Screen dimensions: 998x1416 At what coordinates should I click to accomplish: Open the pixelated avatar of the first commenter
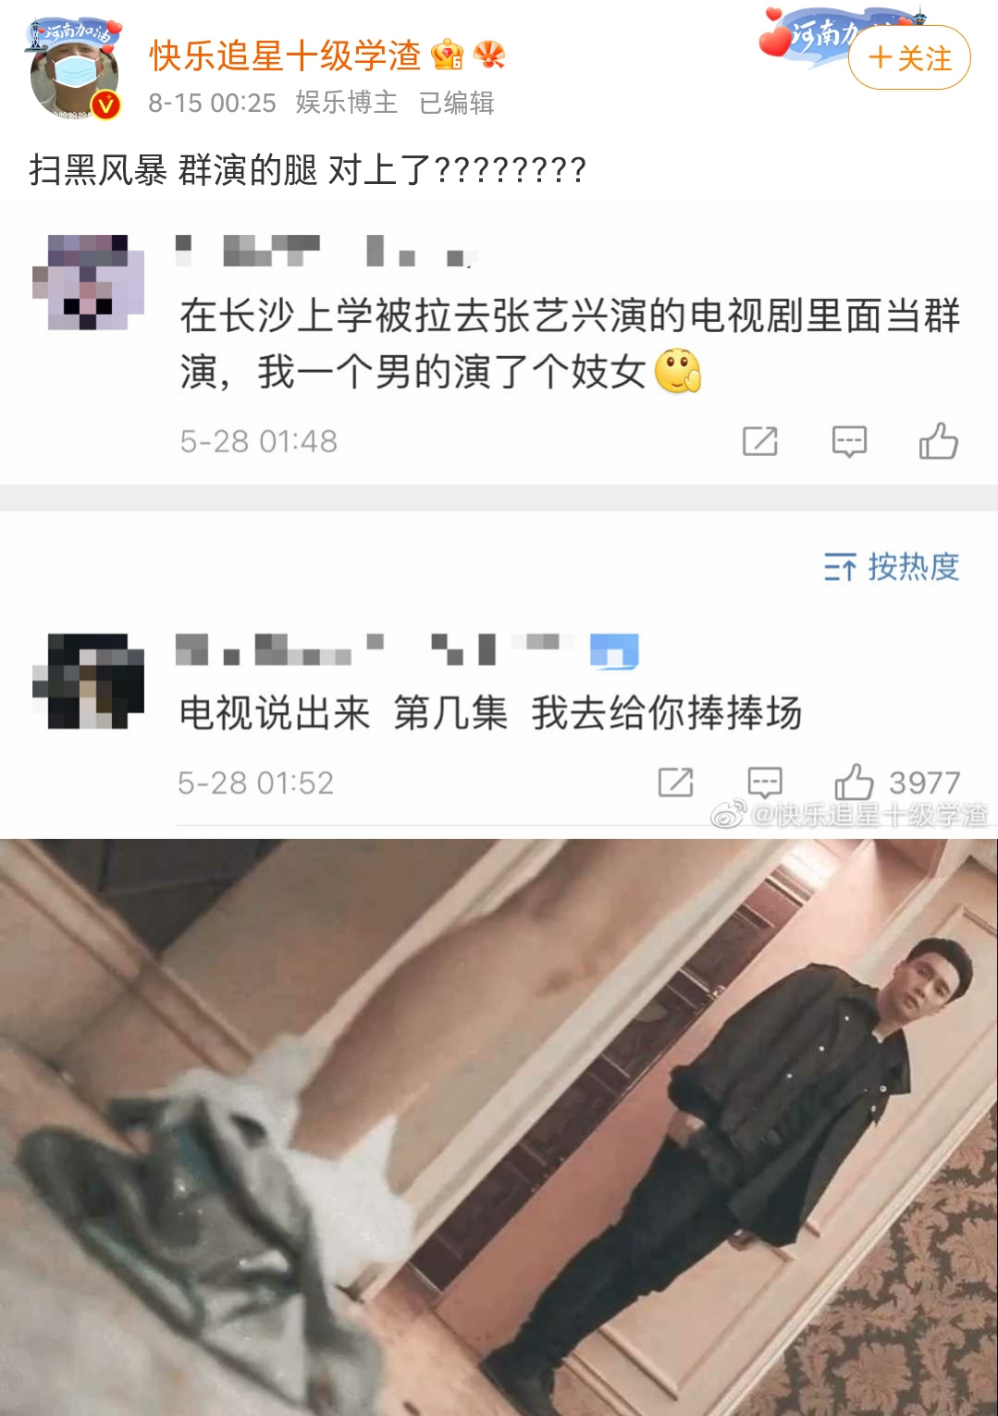click(88, 282)
